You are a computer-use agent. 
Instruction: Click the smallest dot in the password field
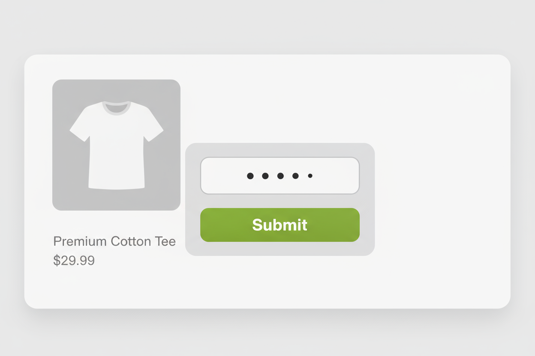click(x=310, y=175)
